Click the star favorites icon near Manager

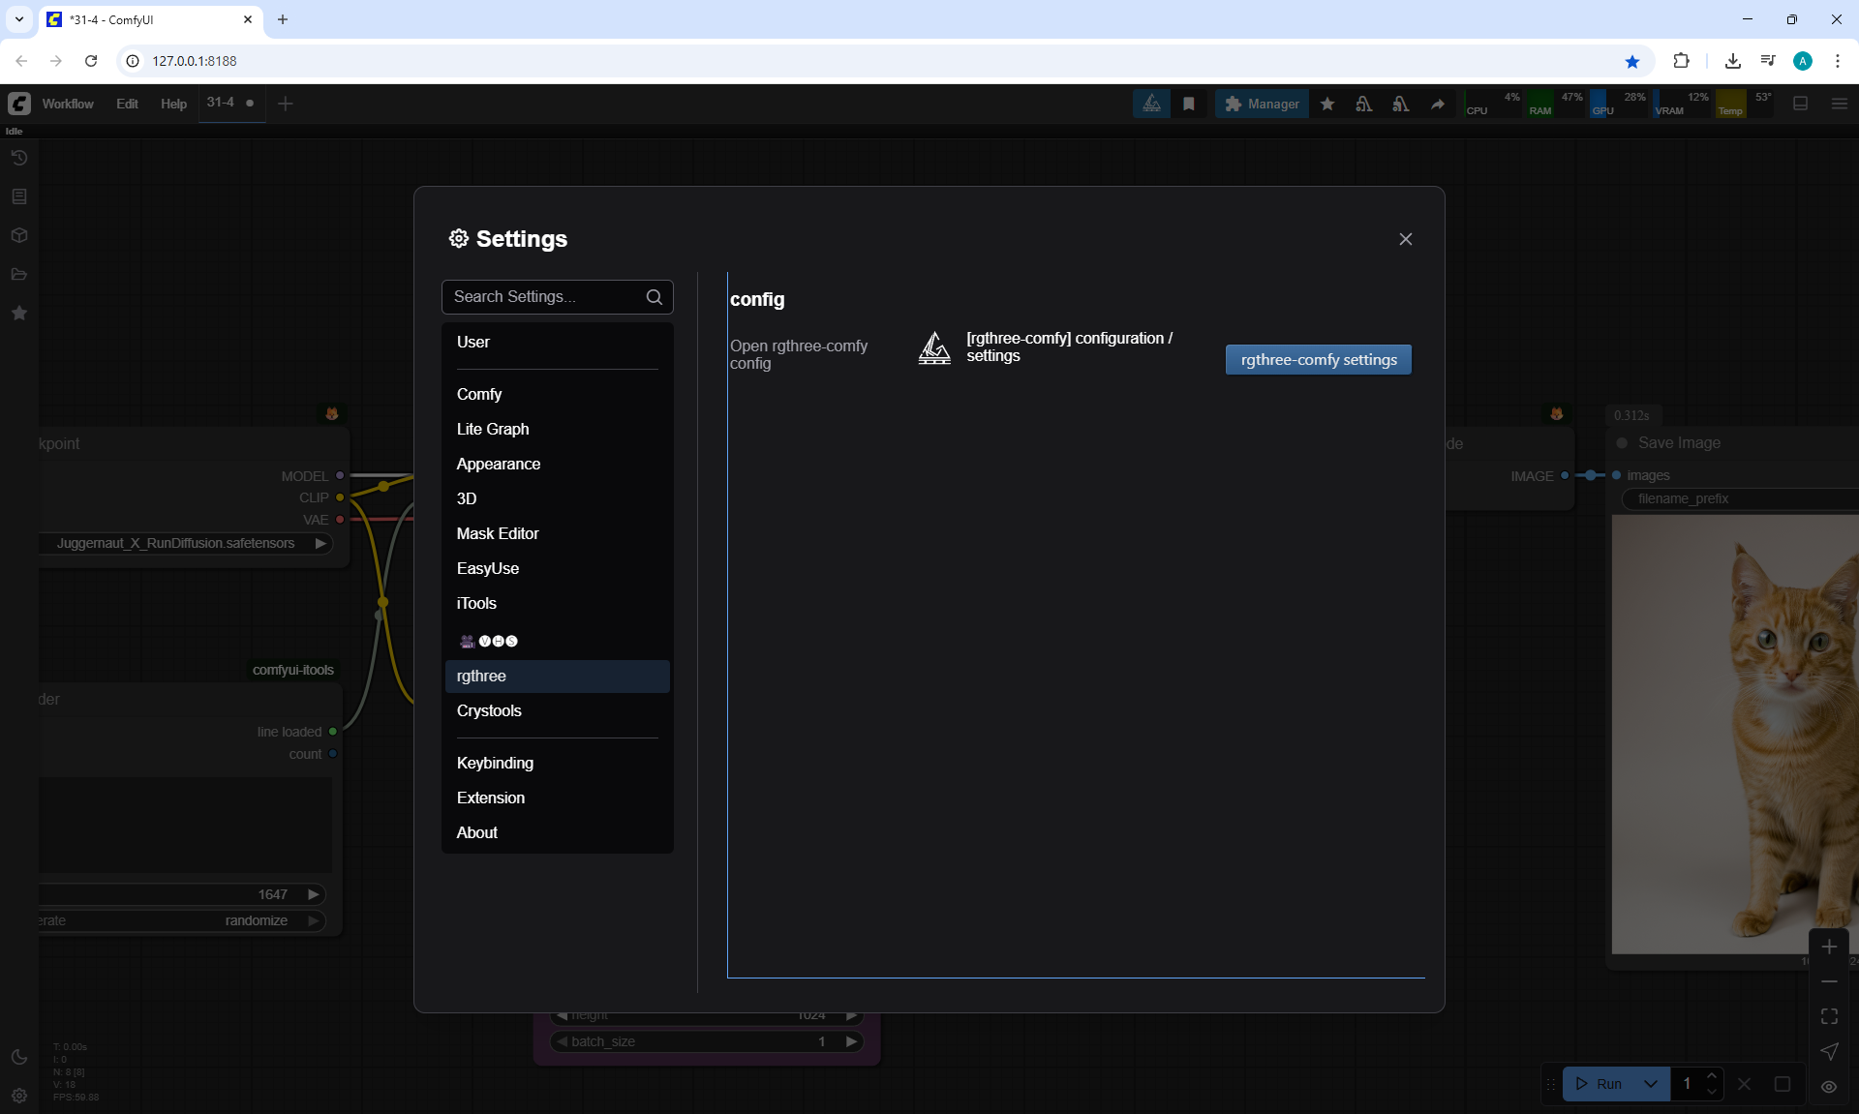[1327, 104]
